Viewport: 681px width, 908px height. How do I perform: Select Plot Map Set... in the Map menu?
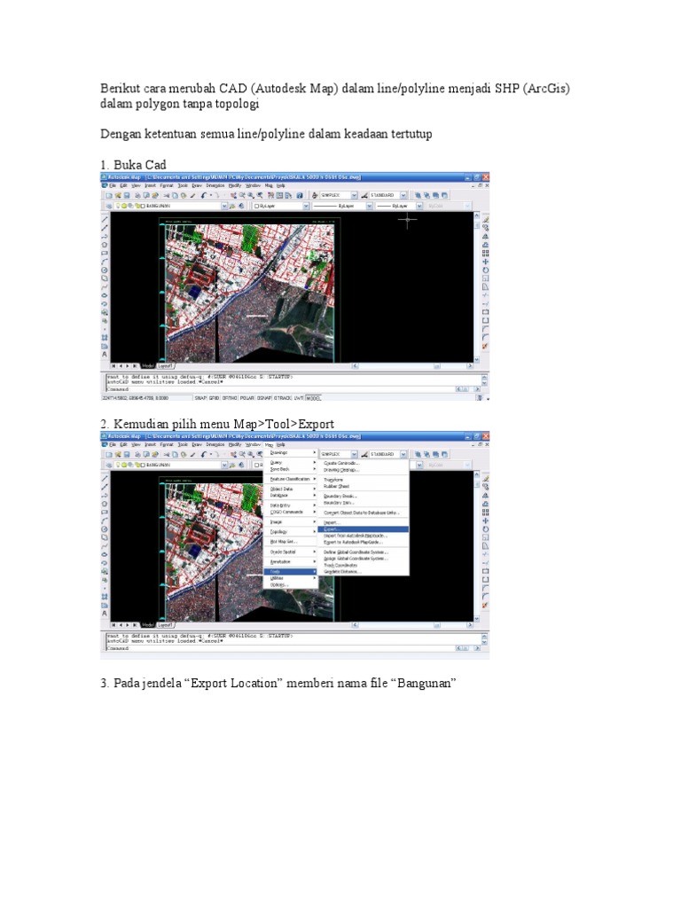click(290, 542)
